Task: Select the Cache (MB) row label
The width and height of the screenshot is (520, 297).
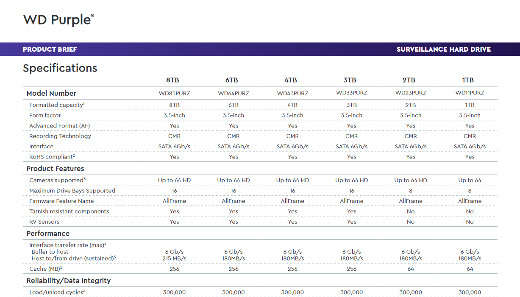Action: pyautogui.click(x=46, y=269)
